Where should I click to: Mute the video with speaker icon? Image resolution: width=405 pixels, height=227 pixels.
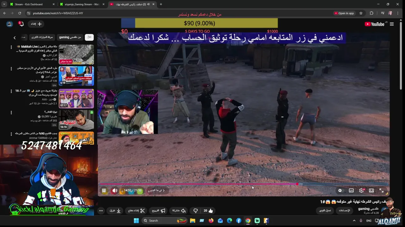tap(115, 190)
